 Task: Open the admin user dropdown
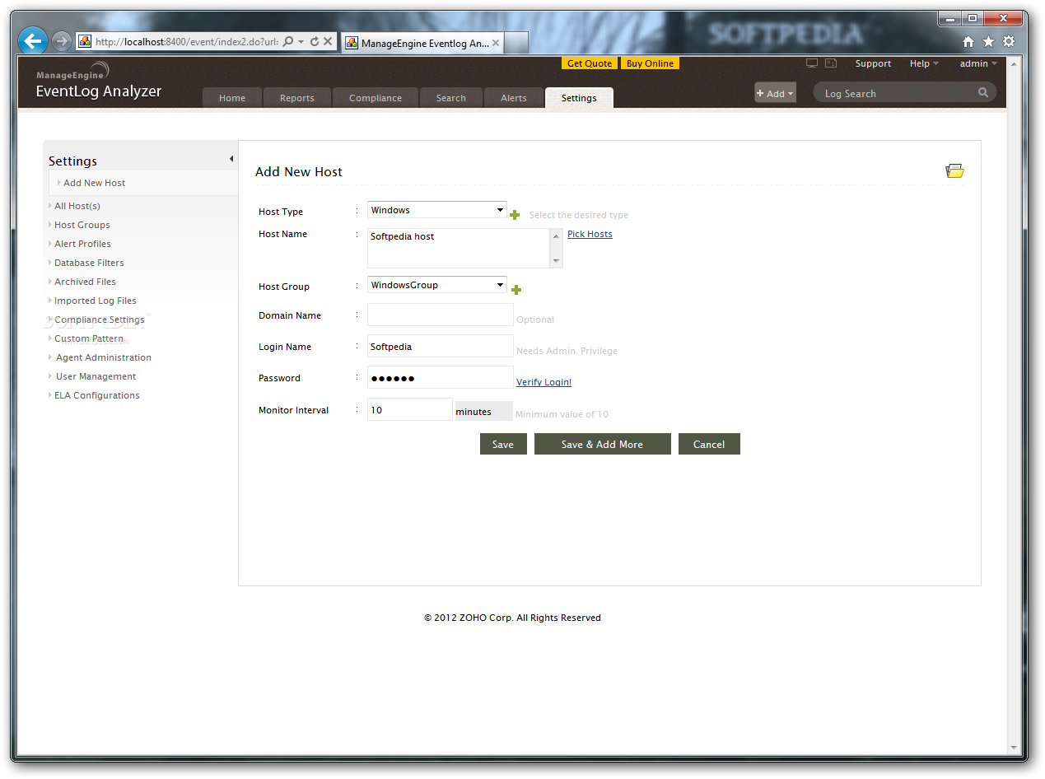coord(978,63)
